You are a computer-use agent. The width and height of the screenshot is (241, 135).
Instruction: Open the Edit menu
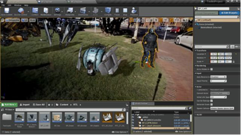coord(9,5)
